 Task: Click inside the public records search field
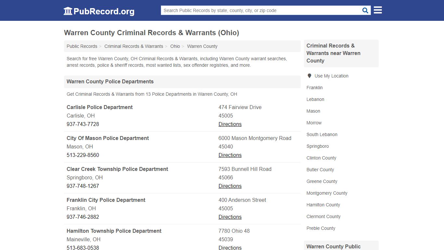(x=260, y=10)
